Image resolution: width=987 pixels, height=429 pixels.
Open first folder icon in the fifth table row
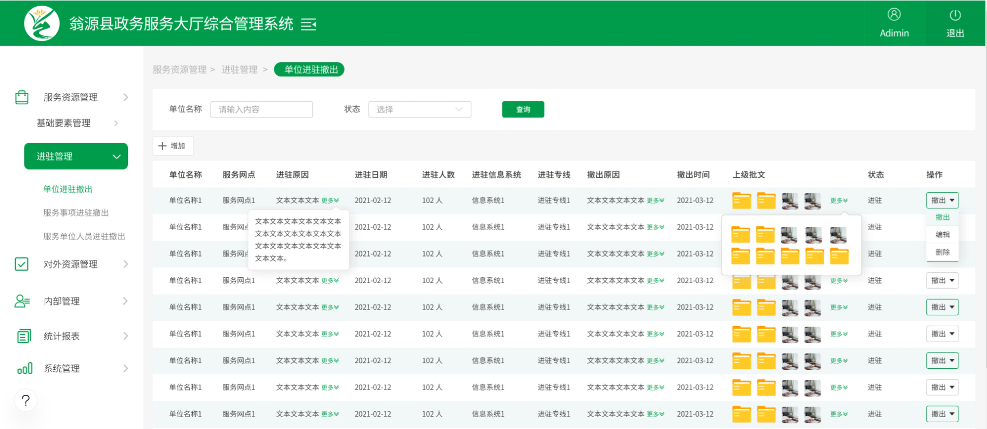click(x=742, y=307)
